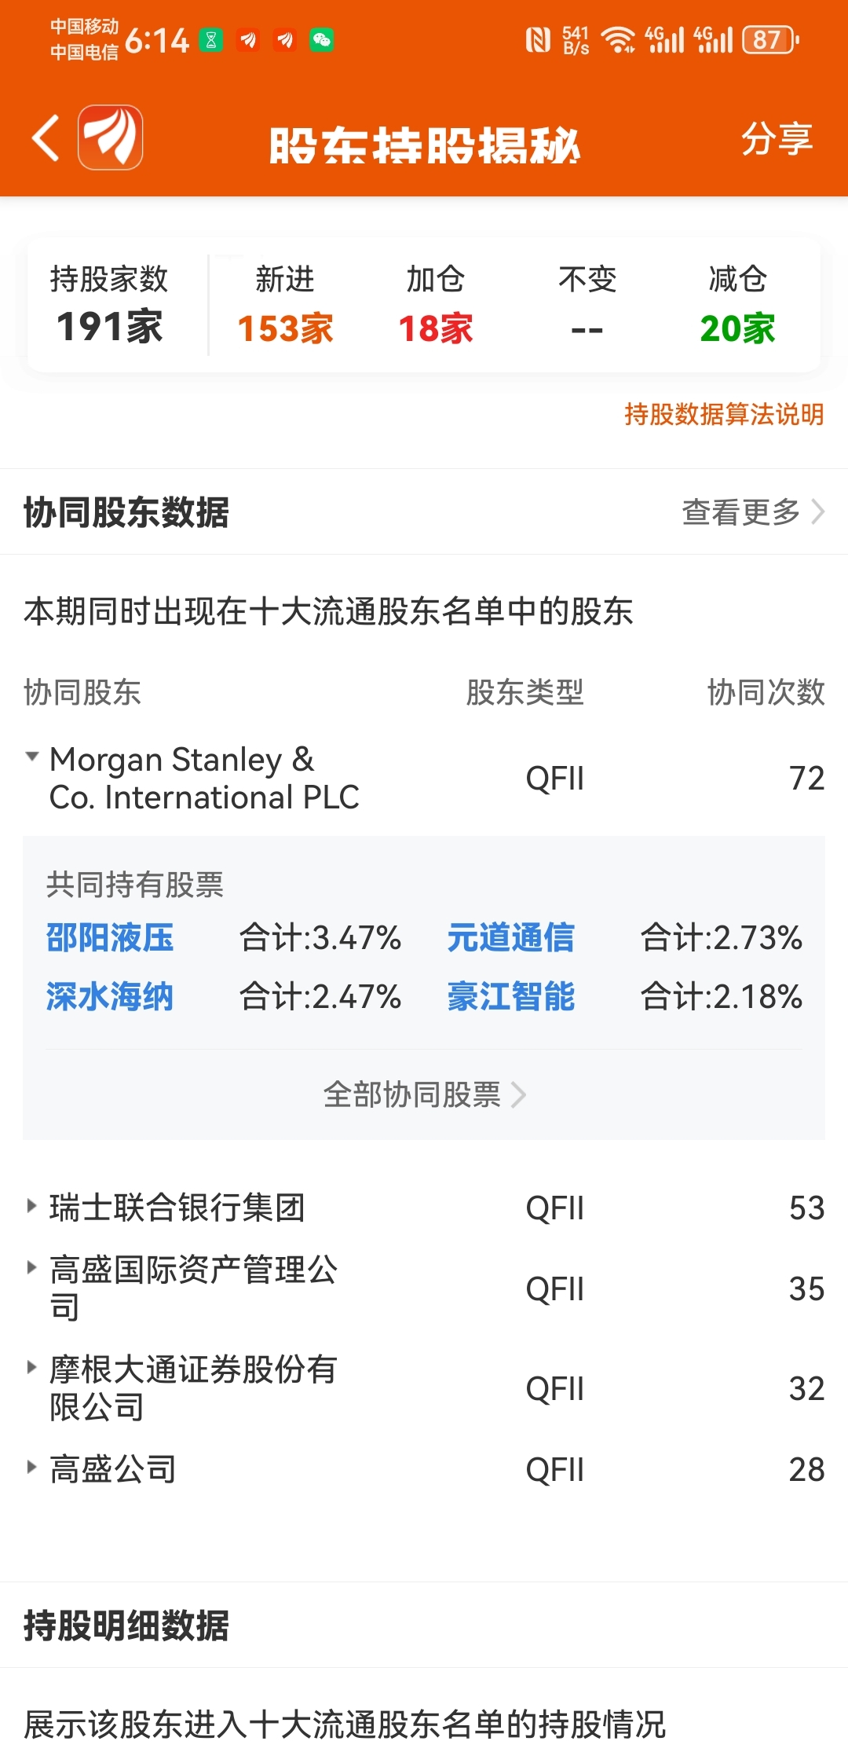Image resolution: width=848 pixels, height=1763 pixels.
Task: Tap the green hourglass status icon
Action: [x=210, y=39]
